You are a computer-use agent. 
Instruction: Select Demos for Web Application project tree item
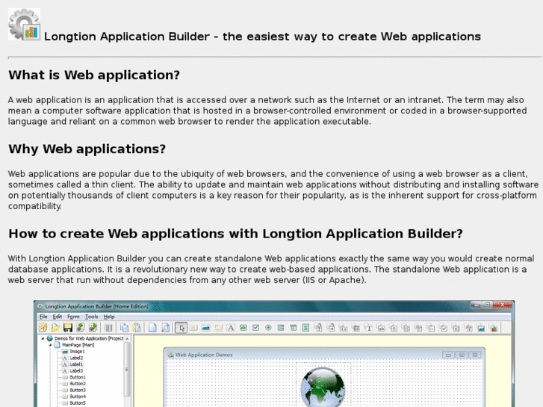coord(89,338)
